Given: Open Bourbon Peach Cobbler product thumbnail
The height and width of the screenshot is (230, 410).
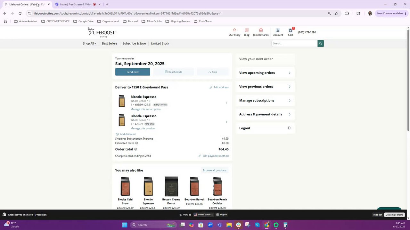Looking at the screenshot, I should click(217, 186).
